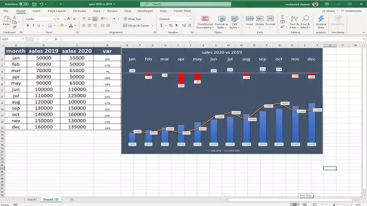
Task: Open Format as Table gallery
Action: coord(221,22)
